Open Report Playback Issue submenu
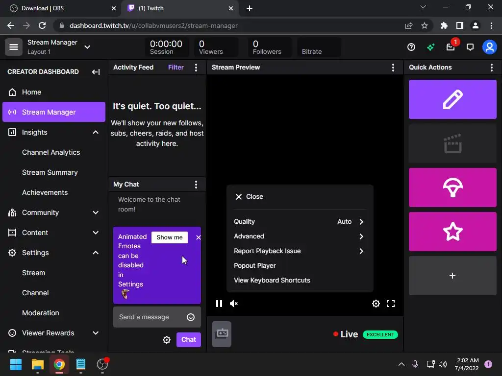502x376 pixels. coord(300,251)
